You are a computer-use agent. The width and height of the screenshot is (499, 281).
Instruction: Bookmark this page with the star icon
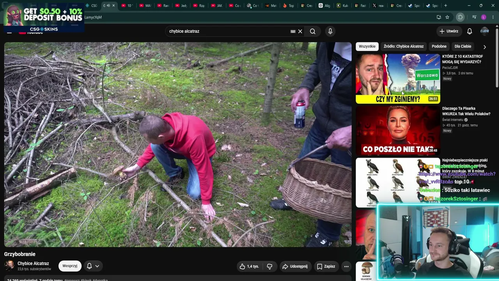(447, 17)
